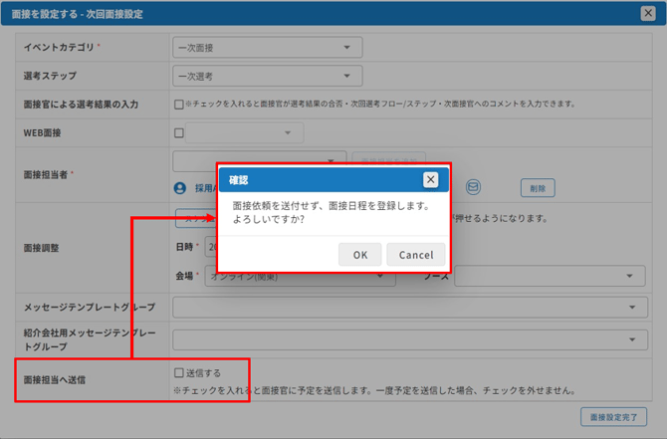This screenshot has height=439, width=667.
Task: Enable the 送信する checkbox
Action: pyautogui.click(x=179, y=373)
